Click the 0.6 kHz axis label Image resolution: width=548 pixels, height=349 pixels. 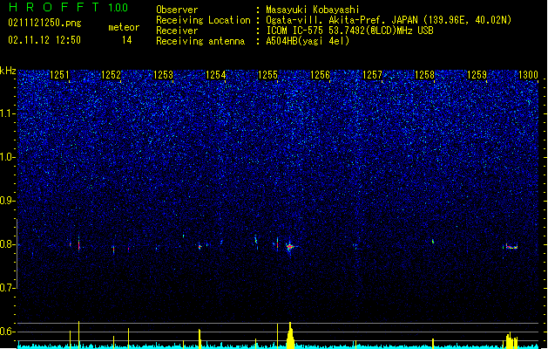(x=8, y=332)
